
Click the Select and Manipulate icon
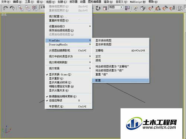coord(136,8)
